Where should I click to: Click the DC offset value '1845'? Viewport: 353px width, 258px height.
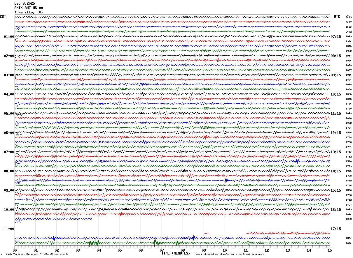[349, 99]
